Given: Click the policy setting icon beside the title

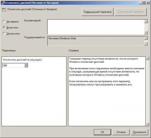Looking at the screenshot, I should point(4,10).
